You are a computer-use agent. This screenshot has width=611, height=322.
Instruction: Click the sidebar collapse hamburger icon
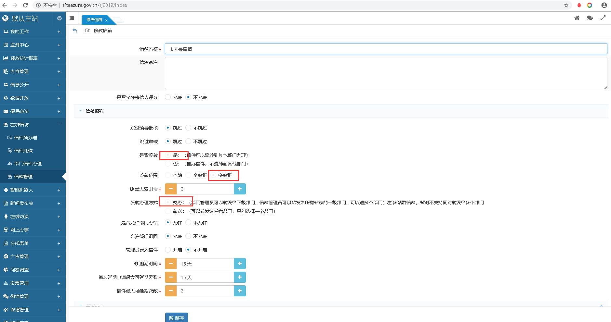pyautogui.click(x=72, y=18)
